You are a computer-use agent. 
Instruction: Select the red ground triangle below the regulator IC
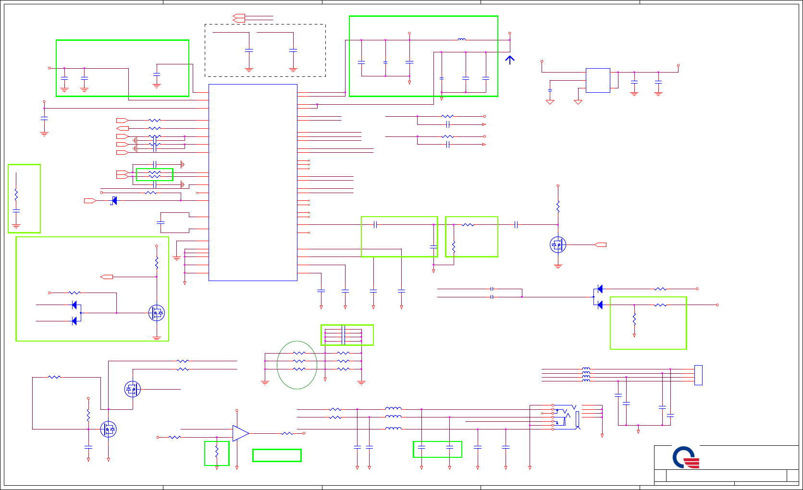click(x=578, y=102)
